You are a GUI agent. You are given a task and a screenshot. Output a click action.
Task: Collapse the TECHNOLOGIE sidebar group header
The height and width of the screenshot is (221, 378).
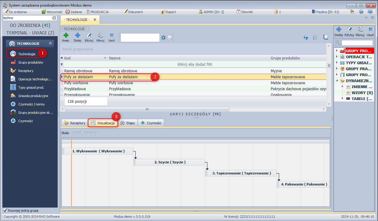(50, 43)
